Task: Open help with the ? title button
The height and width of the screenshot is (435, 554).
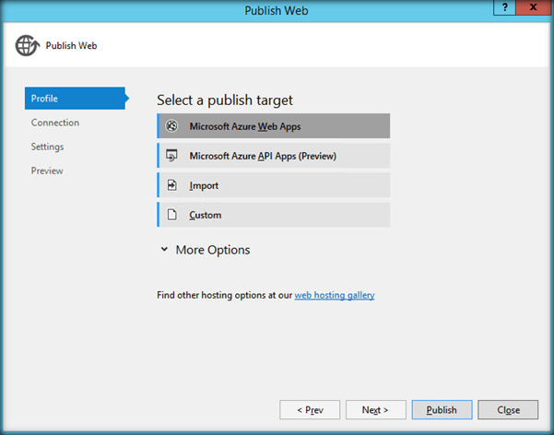Action: point(504,7)
